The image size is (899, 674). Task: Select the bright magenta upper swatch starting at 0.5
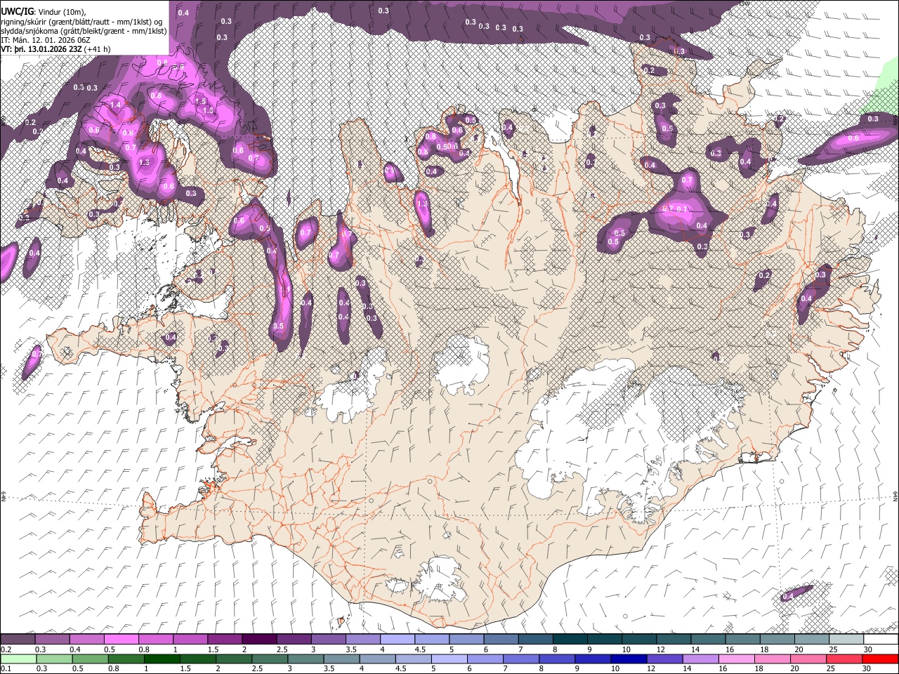point(121,640)
